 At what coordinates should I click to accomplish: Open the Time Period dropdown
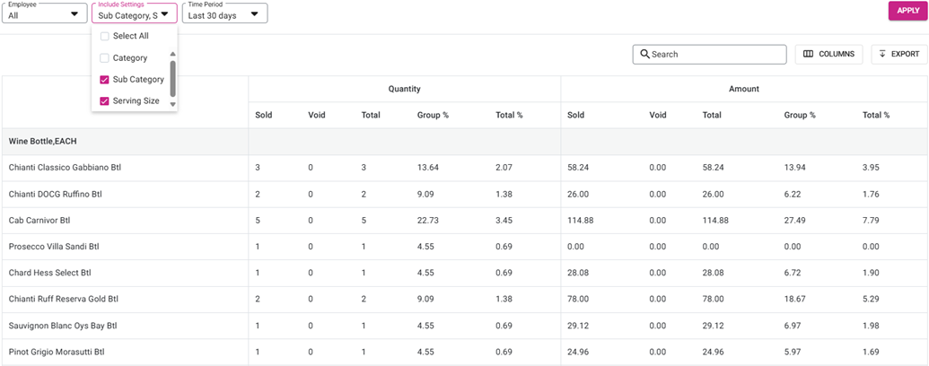pos(224,13)
